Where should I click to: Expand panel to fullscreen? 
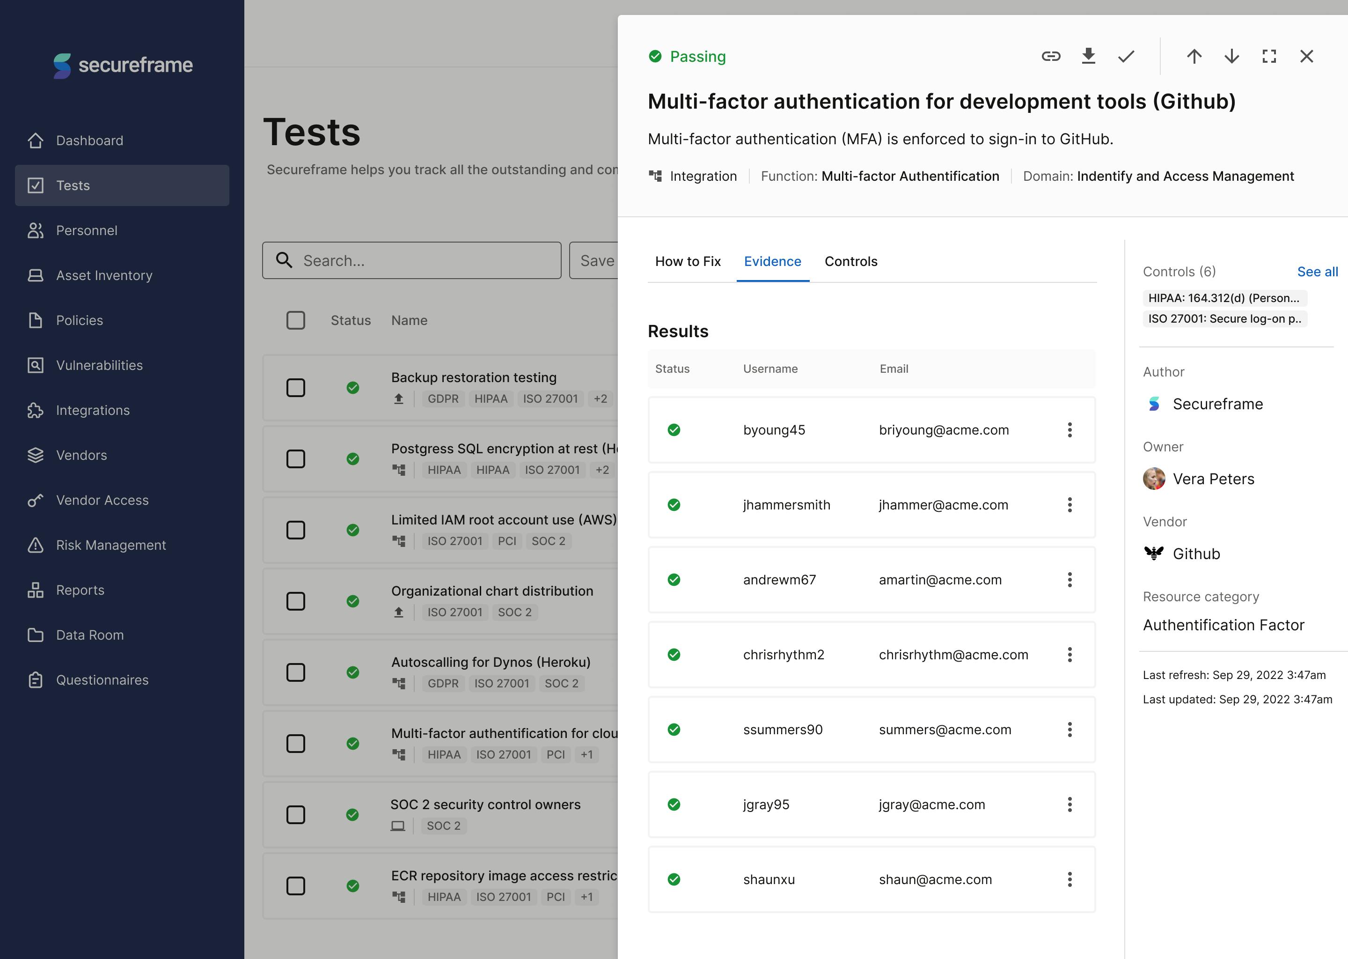(1269, 56)
